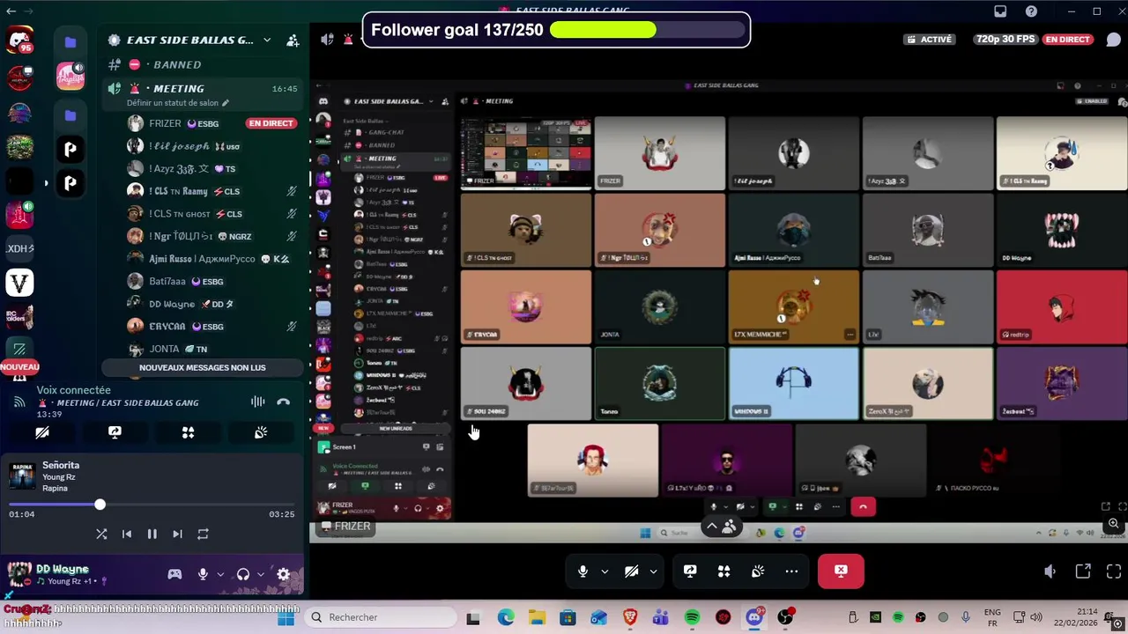Stop watching with the red button

(x=841, y=571)
